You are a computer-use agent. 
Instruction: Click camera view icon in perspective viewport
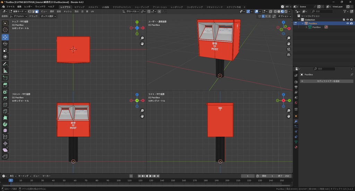click(289, 49)
